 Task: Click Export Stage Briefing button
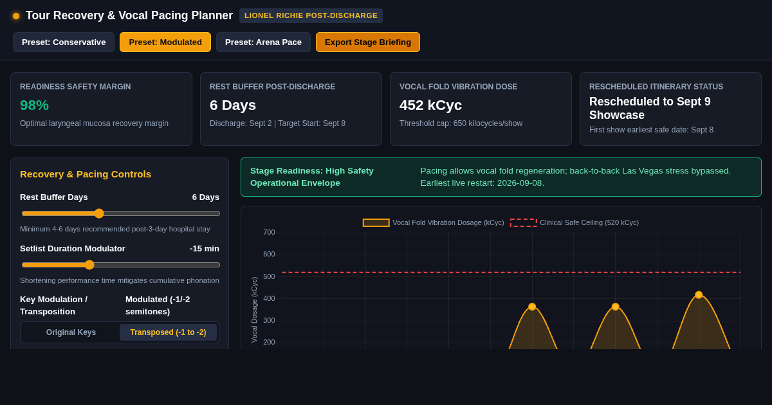pos(368,42)
